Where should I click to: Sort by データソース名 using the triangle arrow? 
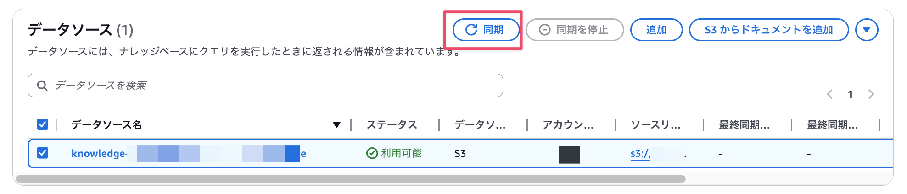pos(337,124)
